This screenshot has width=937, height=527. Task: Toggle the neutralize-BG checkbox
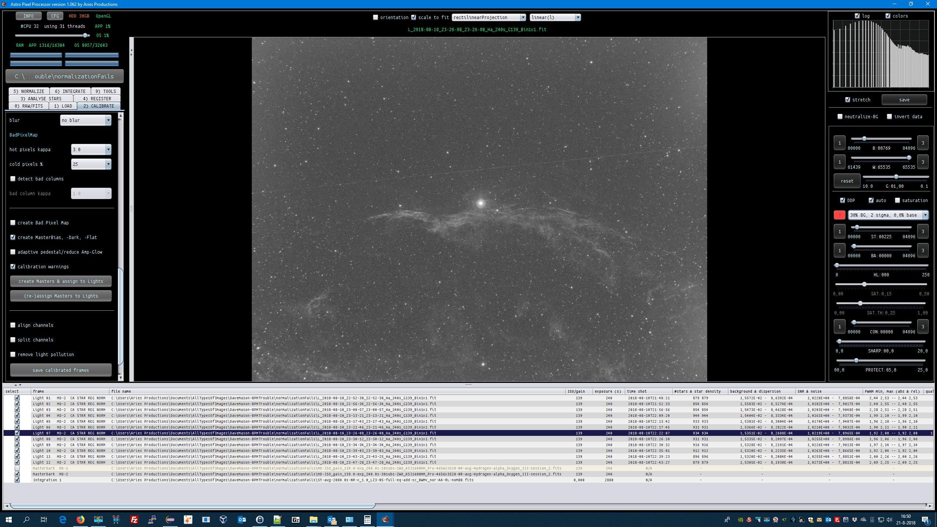pos(840,116)
